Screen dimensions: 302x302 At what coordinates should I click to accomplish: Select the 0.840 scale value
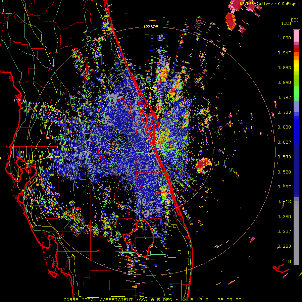[284, 83]
